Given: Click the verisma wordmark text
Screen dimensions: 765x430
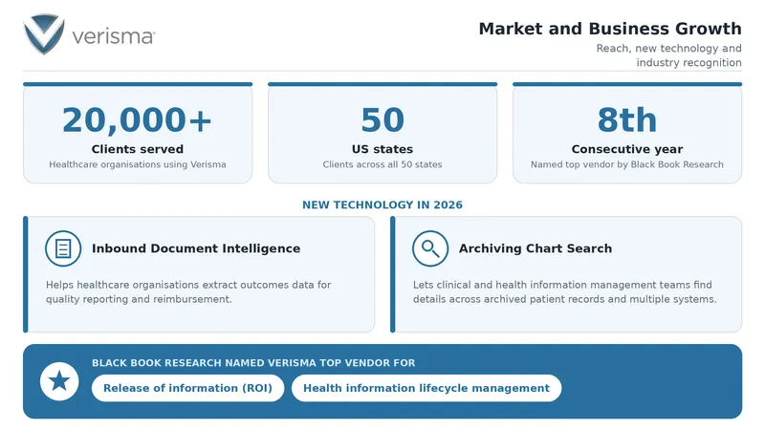Looking at the screenshot, I should click(114, 36).
